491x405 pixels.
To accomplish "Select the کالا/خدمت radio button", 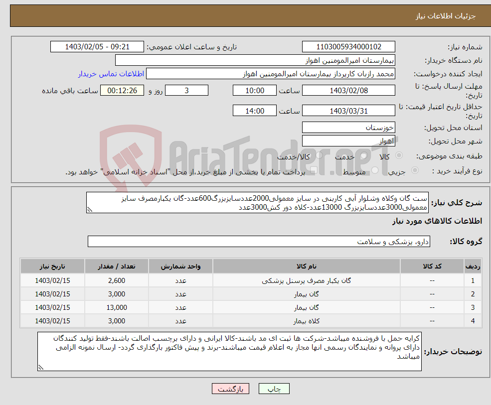I will (x=319, y=155).
